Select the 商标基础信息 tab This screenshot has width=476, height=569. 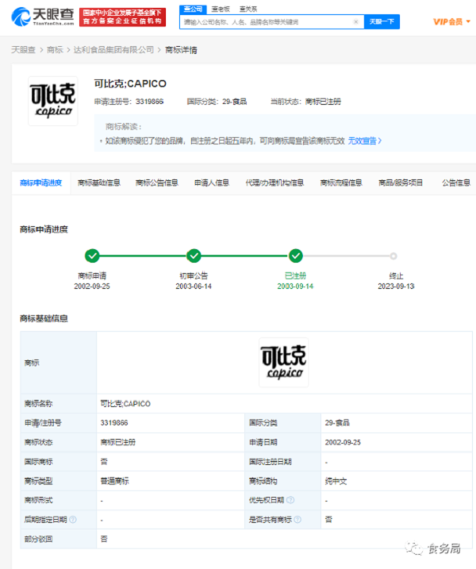click(x=98, y=183)
